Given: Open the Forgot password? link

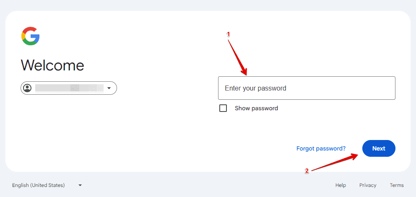Looking at the screenshot, I should (x=321, y=148).
